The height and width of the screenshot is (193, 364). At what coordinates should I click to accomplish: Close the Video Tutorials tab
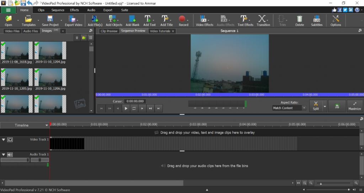click(x=173, y=31)
